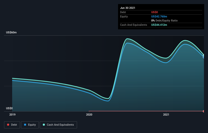
Task: Click the US$0 y-axis label
Action: click(9, 108)
